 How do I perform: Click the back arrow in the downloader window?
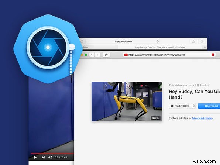tap(92, 55)
